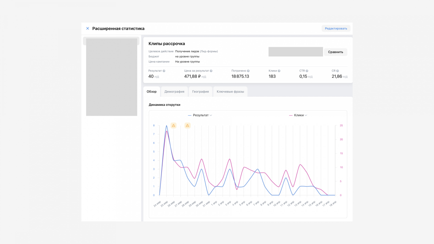Select the Ключевые фразы tab
The image size is (434, 244).
(x=230, y=92)
